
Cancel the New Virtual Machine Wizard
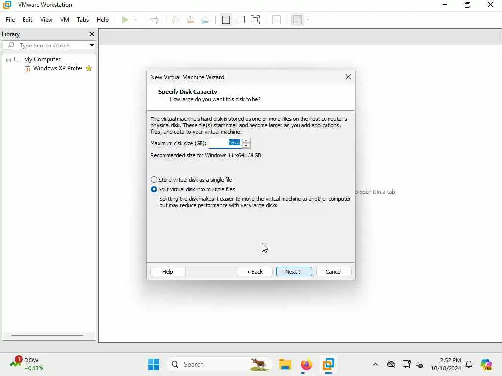(x=333, y=272)
